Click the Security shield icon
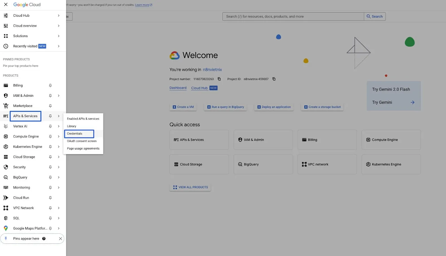Image resolution: width=446 pixels, height=256 pixels. coord(6,167)
